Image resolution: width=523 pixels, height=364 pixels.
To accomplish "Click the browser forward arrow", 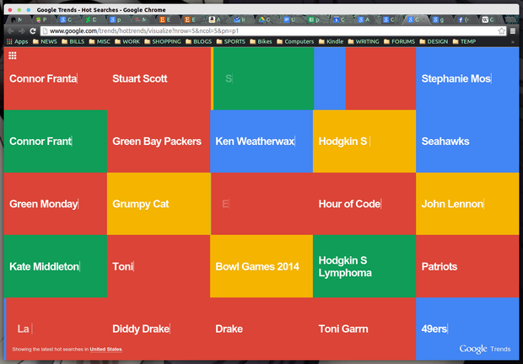I will (x=22, y=31).
